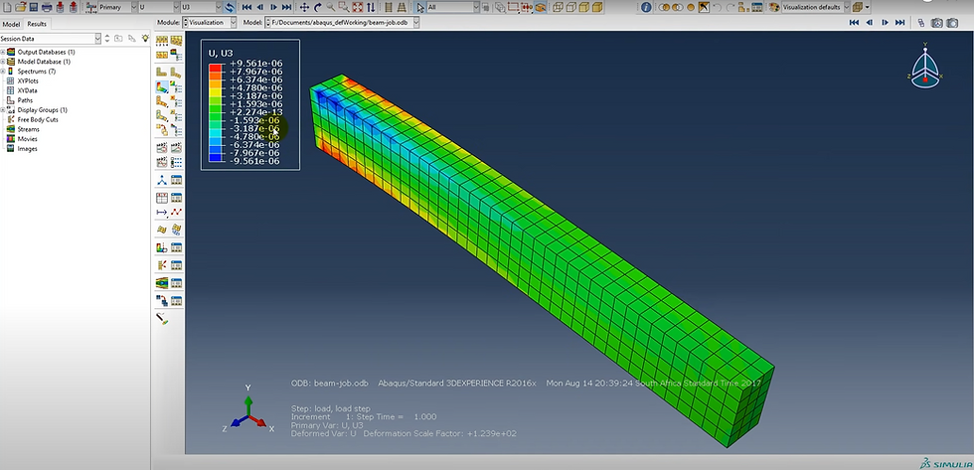Expand the Display Groups tree node
This screenshot has height=470, width=974.
point(2,110)
